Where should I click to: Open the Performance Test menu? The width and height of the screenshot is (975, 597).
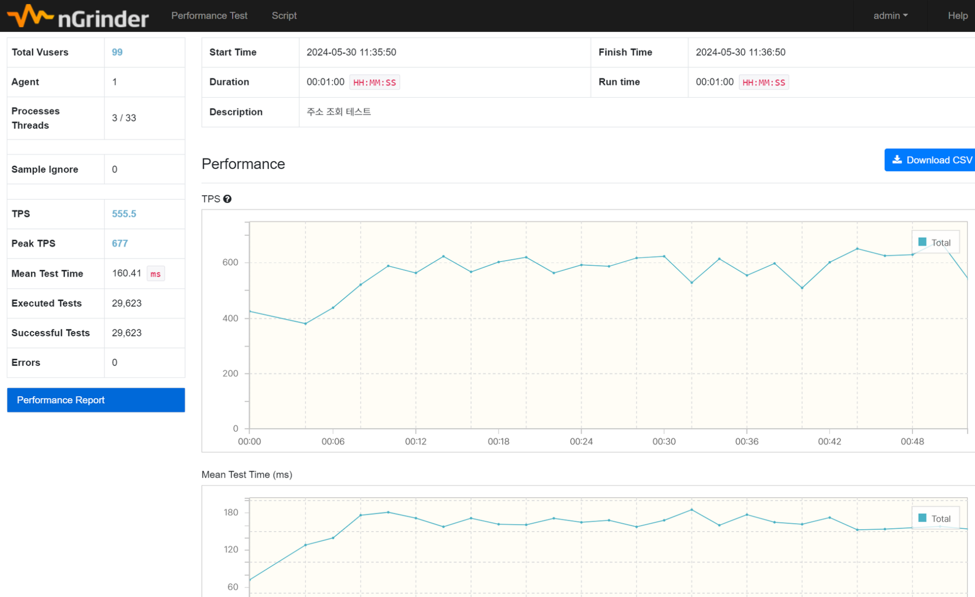(209, 16)
